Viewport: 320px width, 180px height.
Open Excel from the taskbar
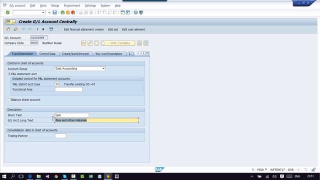pyautogui.click(x=91, y=176)
